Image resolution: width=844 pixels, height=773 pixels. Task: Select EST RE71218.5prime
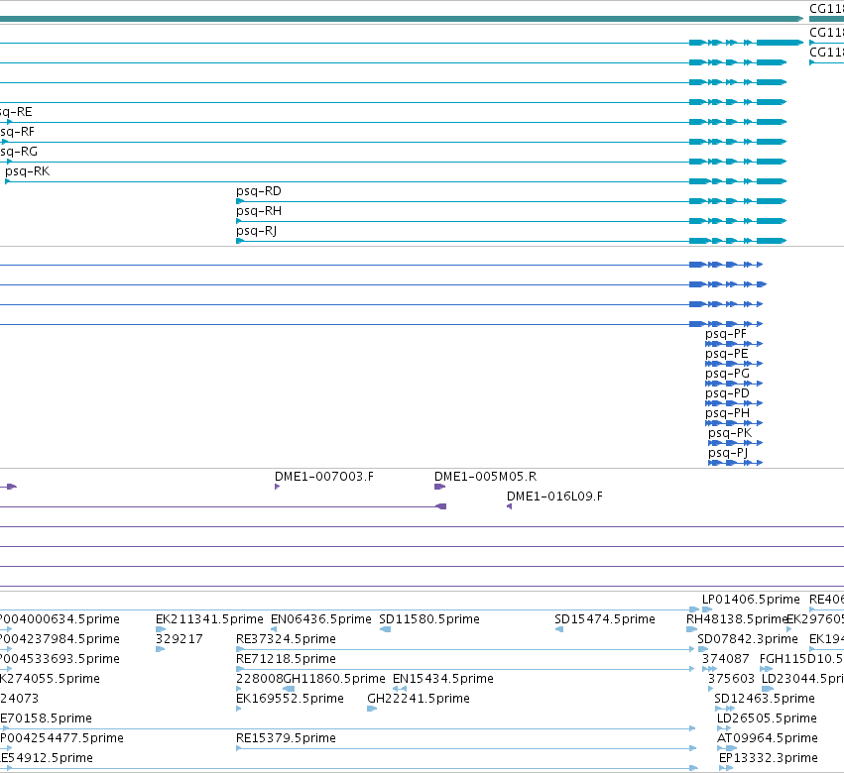pos(286,659)
